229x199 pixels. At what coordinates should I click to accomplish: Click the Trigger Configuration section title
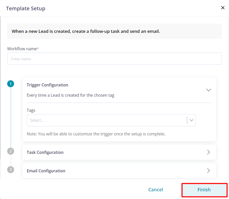(x=48, y=85)
